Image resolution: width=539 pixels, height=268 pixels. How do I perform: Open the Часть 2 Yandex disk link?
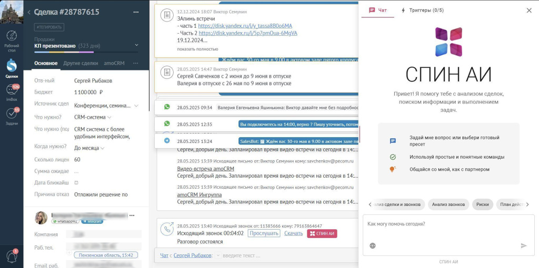tap(248, 33)
